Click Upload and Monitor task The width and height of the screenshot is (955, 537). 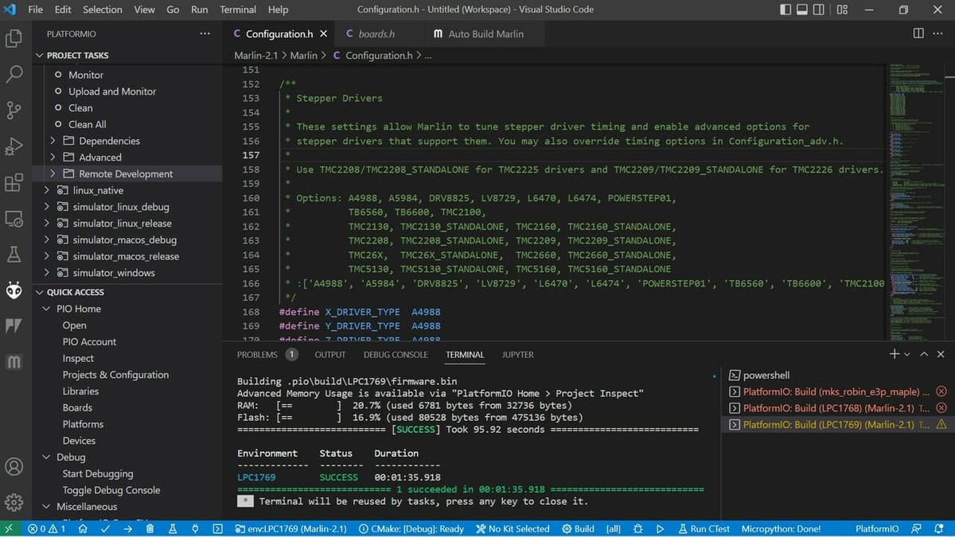coord(112,91)
